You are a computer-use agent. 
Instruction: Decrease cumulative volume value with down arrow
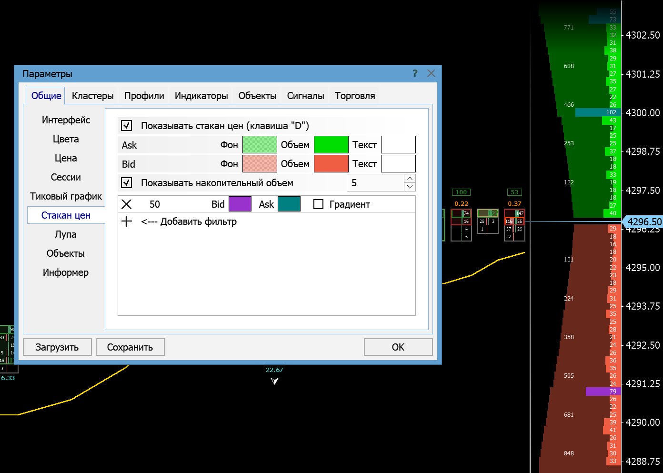(410, 187)
